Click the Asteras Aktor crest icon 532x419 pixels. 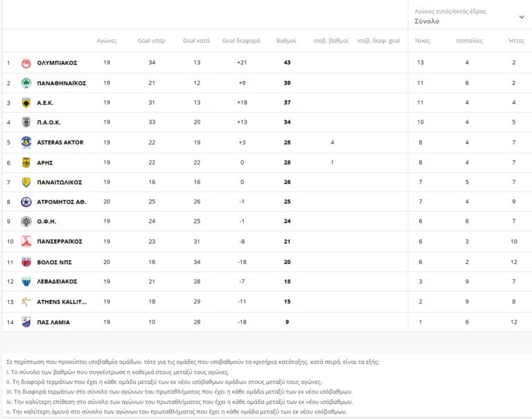(26, 142)
